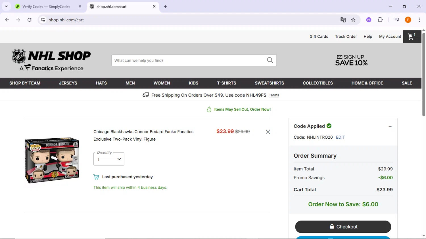Click the NHL Shop logo
Viewport: 426px width, 239px height.
tap(51, 60)
